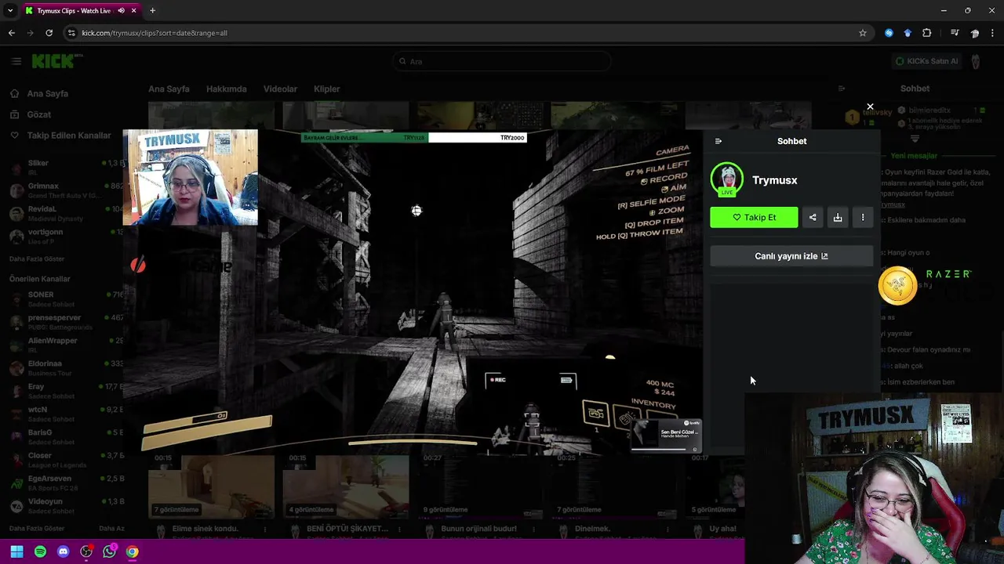Open EgeArseven recommended channel
Screen dimensions: 1004x564
(67, 483)
